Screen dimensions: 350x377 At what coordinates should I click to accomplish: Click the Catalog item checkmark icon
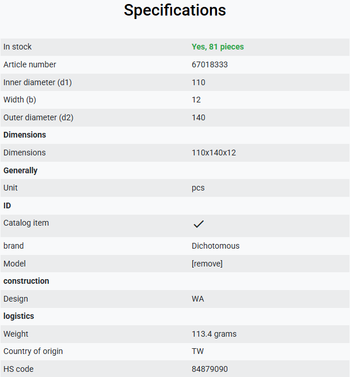click(x=199, y=224)
